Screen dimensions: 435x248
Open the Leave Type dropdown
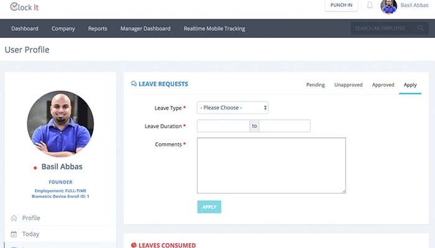[232, 108]
